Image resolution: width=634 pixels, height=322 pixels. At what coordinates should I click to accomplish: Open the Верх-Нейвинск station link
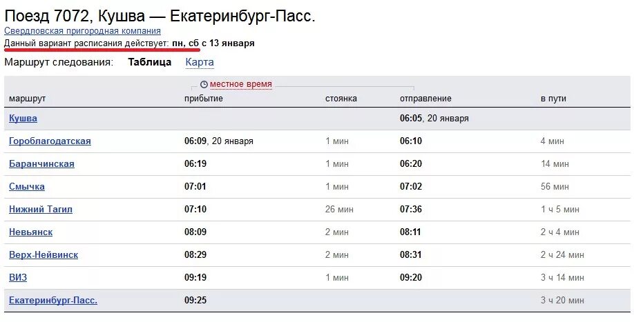point(44,255)
